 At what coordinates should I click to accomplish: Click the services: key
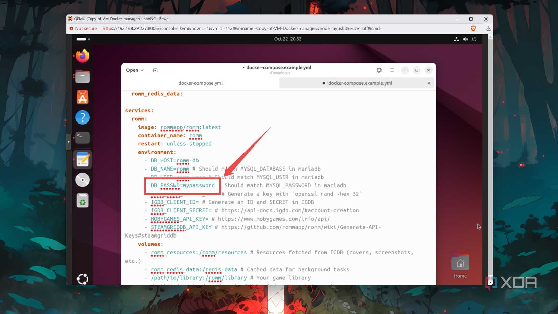pos(139,111)
